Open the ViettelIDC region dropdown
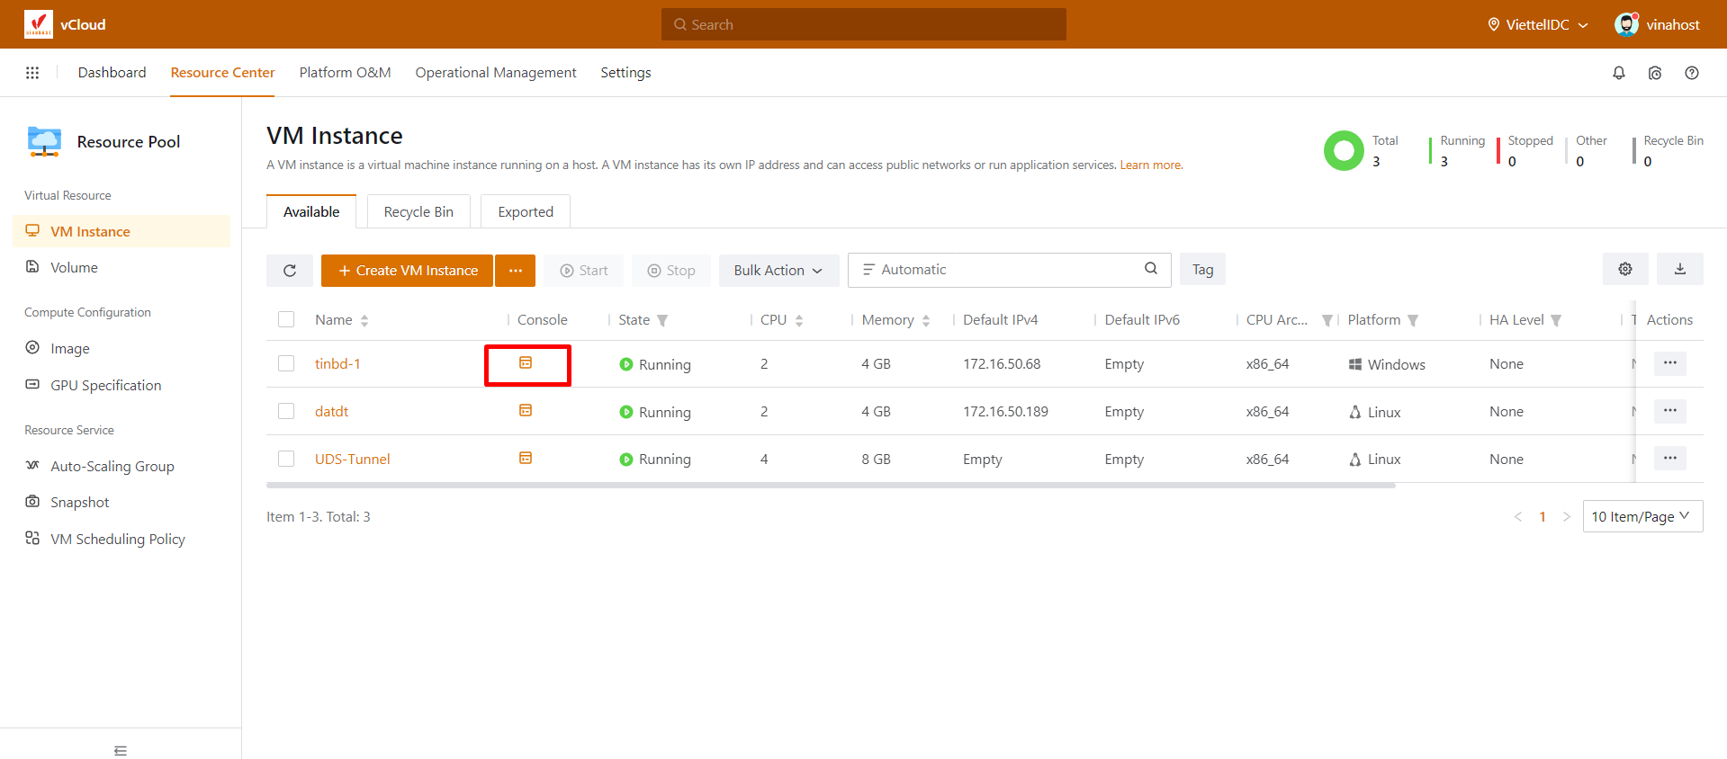The height and width of the screenshot is (759, 1727). (1537, 25)
